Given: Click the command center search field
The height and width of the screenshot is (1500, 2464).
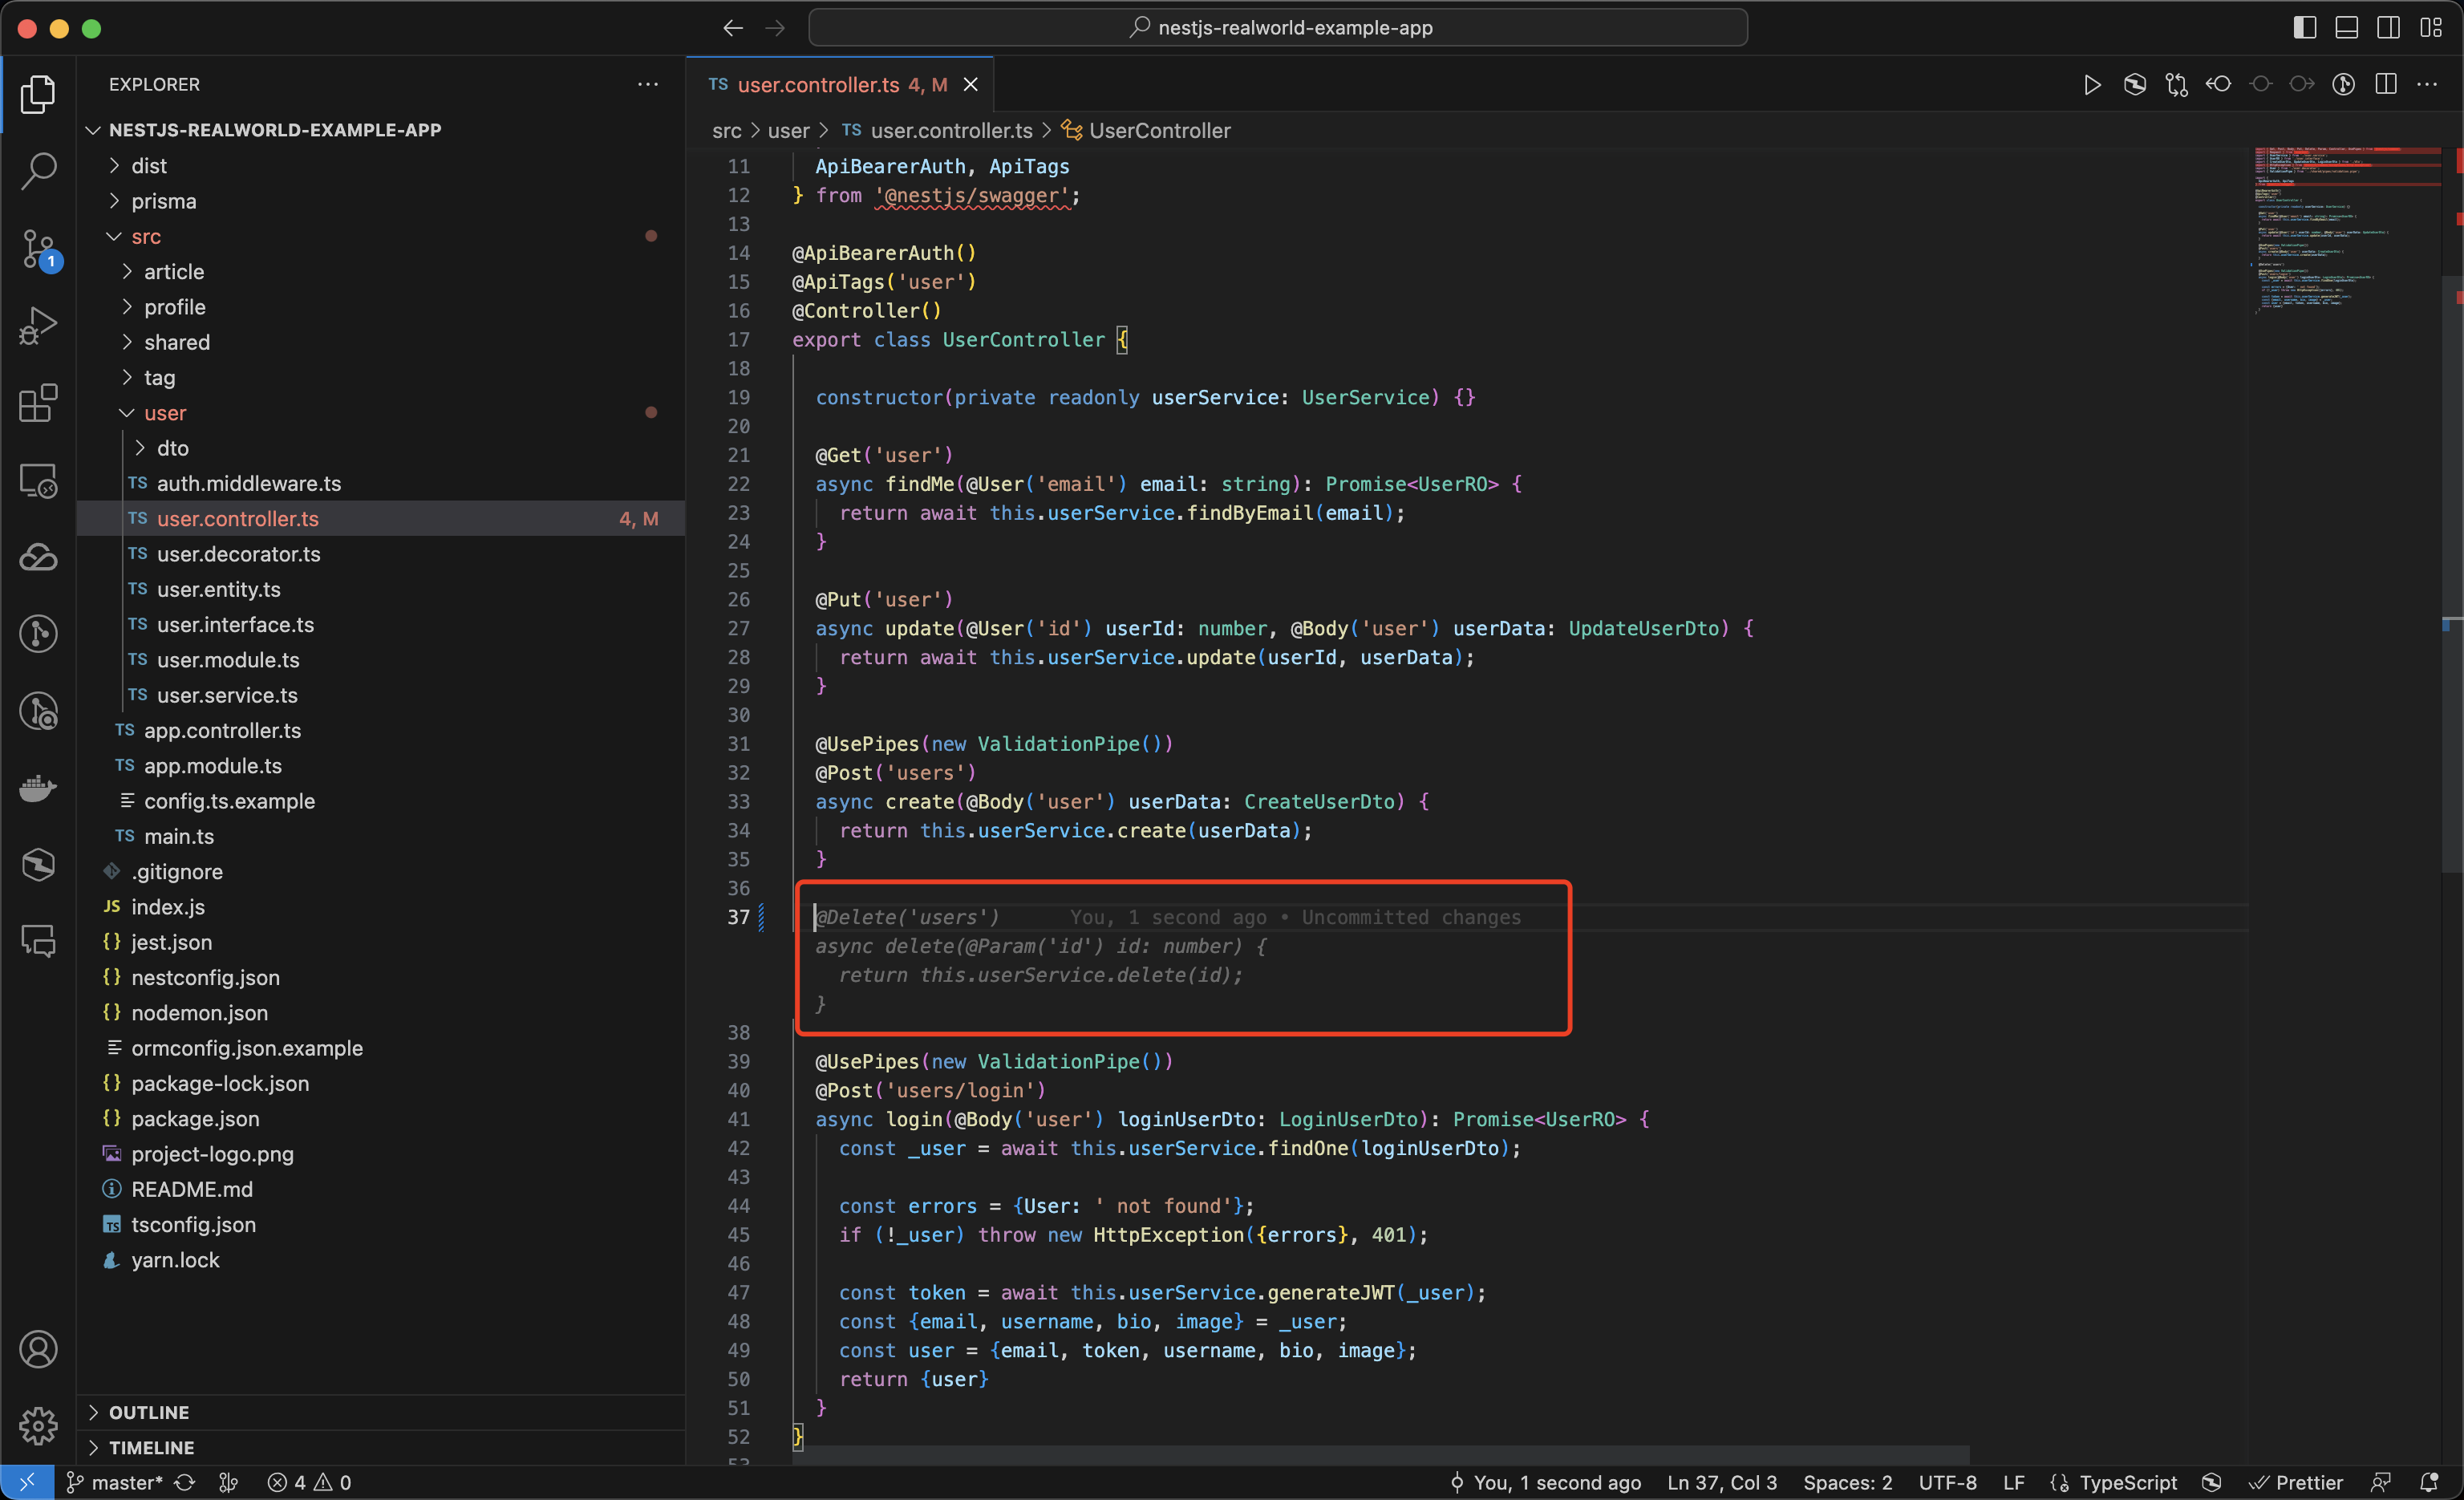Looking at the screenshot, I should click(1277, 28).
